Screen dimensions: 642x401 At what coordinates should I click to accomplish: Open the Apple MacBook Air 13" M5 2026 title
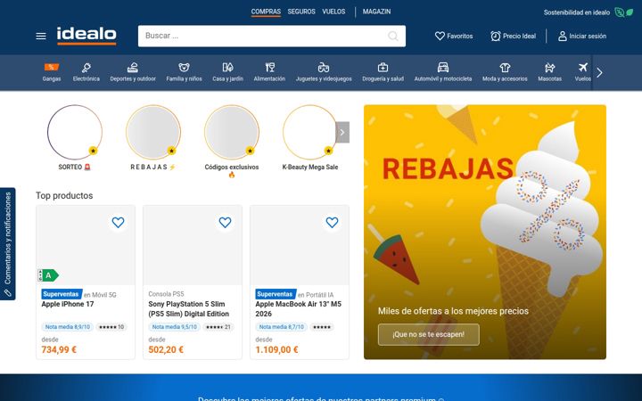tap(298, 309)
